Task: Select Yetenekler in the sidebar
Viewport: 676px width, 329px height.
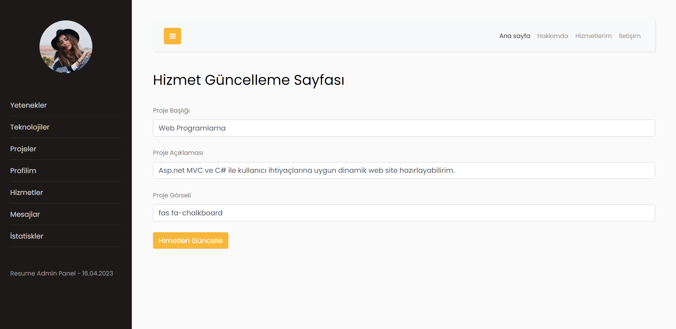Action: pyautogui.click(x=28, y=105)
